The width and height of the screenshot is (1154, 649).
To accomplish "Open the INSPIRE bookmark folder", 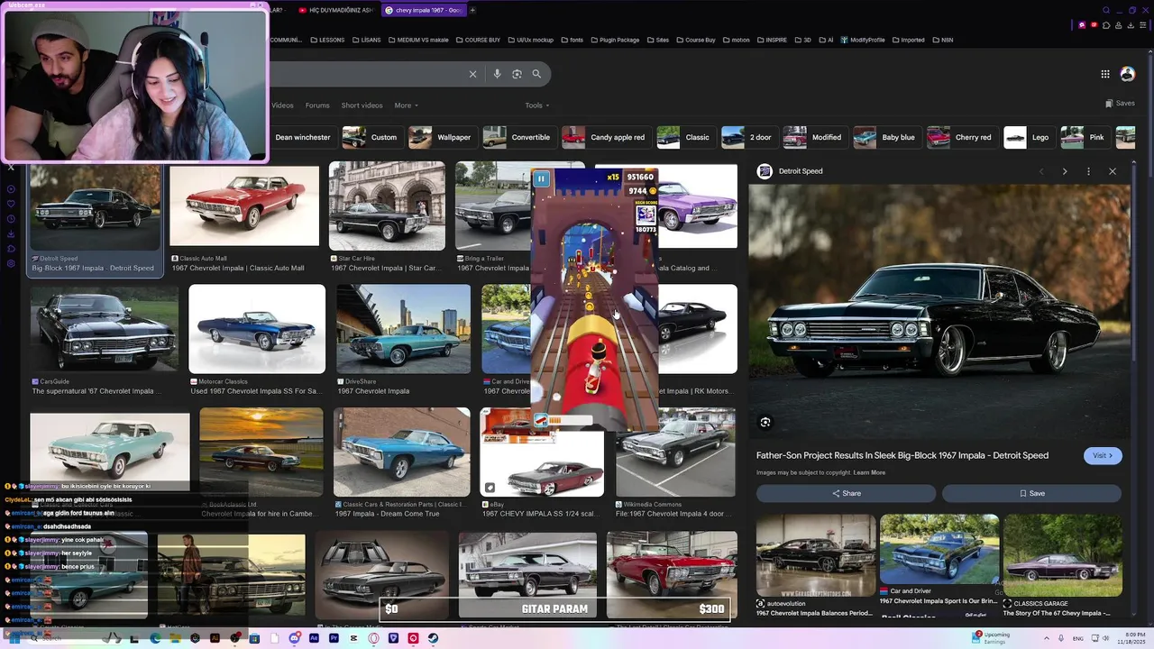I will (x=772, y=40).
